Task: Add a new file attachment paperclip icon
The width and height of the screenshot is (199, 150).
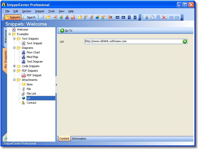Action: (86, 17)
